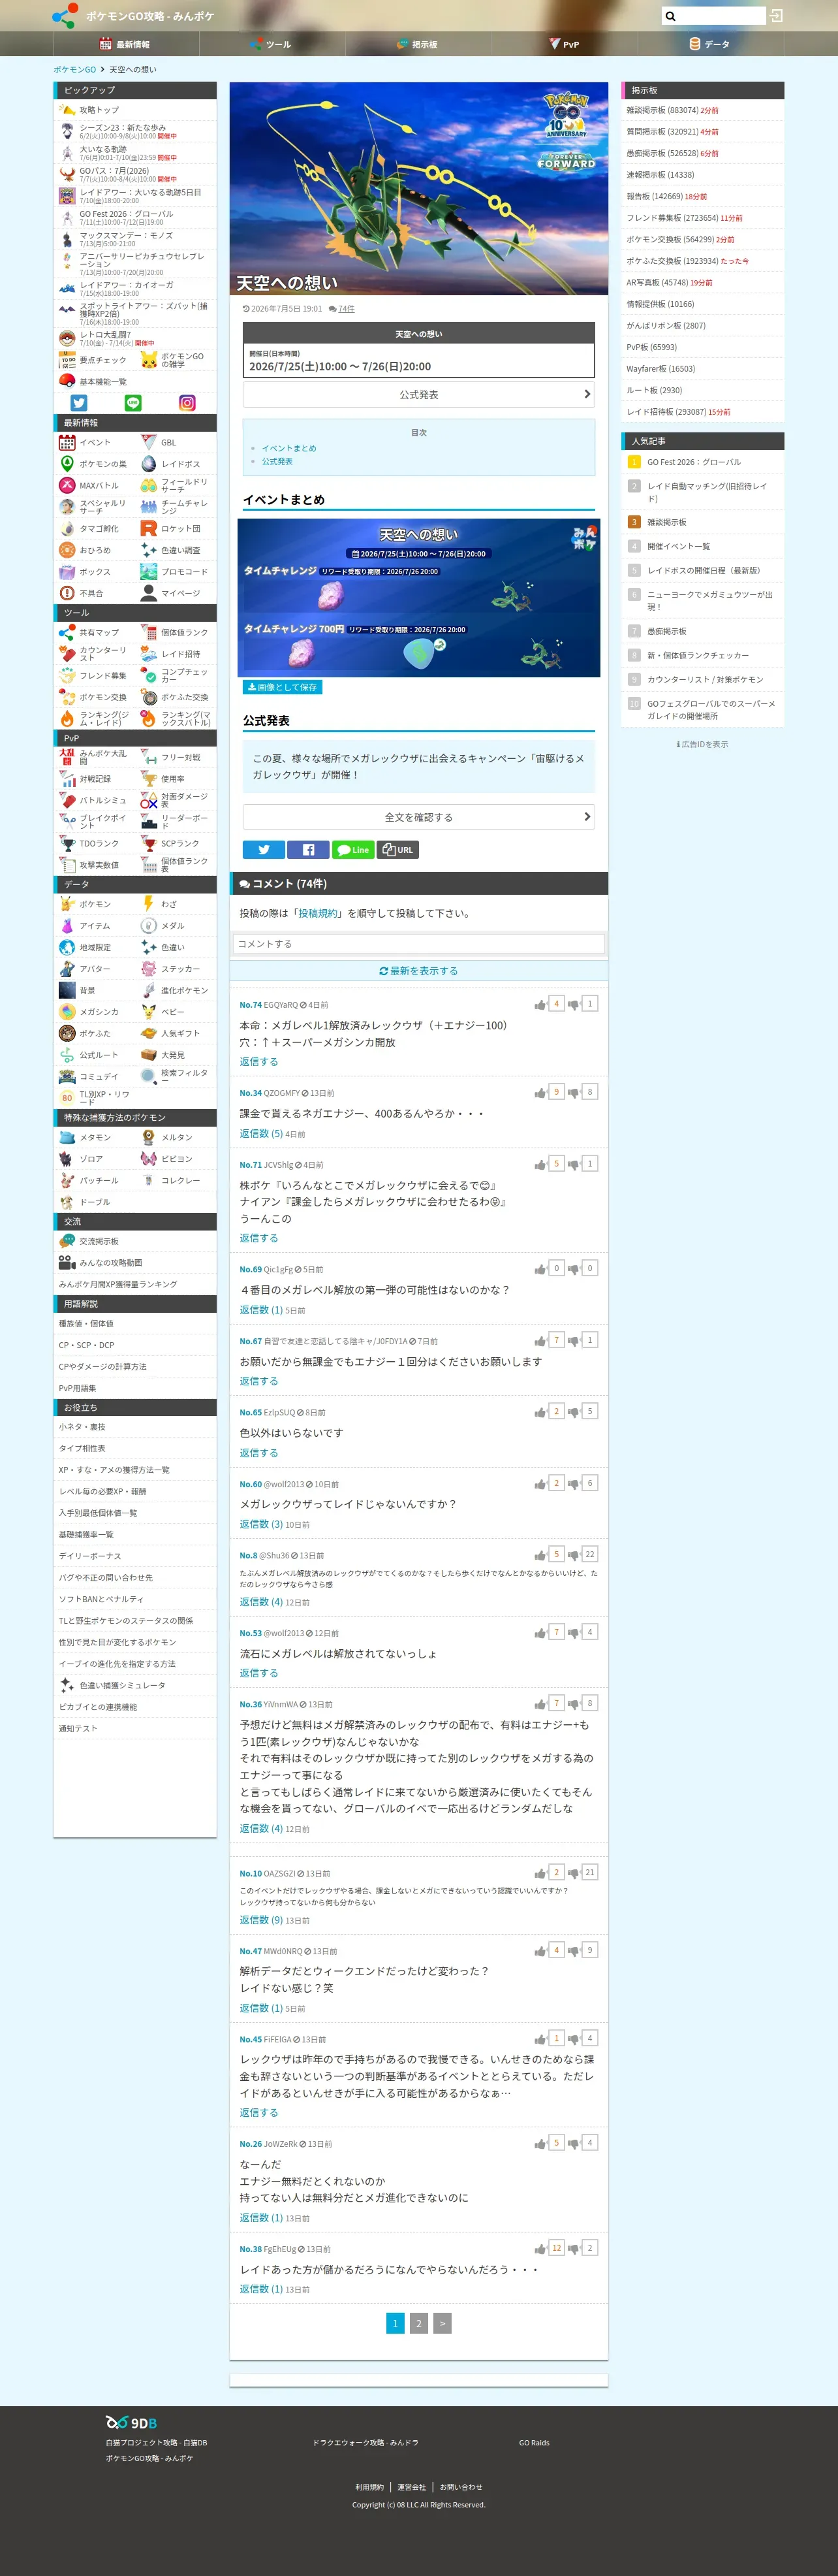838x2576 pixels.
Task: Share via the Facebook button
Action: [x=307, y=850]
